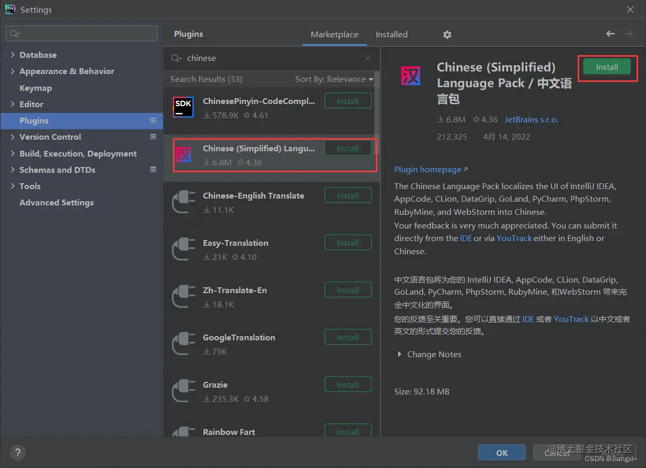
Task: Open the IDE link in Chinese description
Action: pos(528,319)
